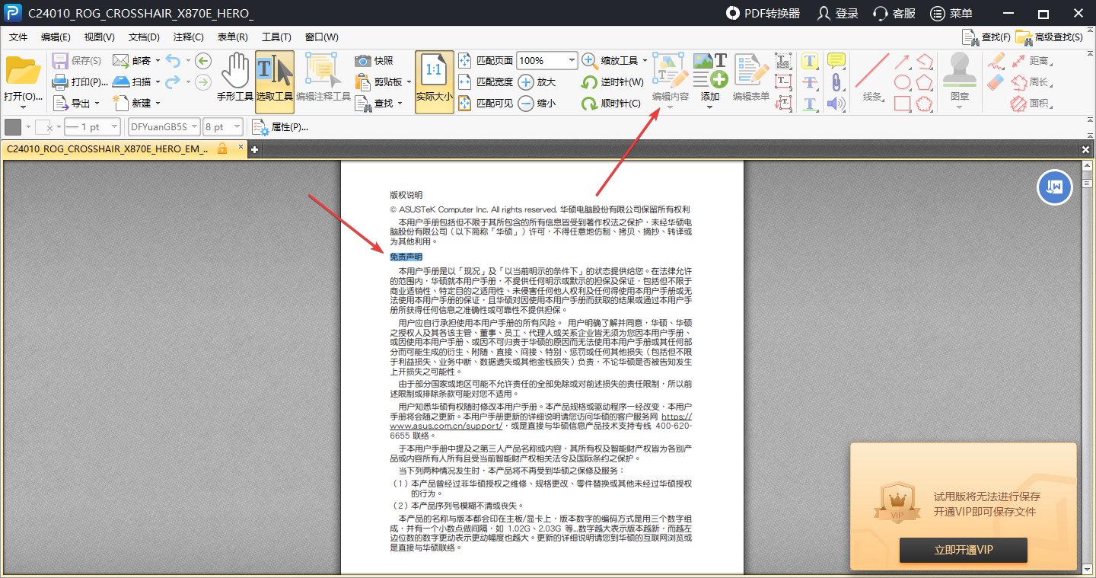Expand the 8 pt font size dropdown

coord(221,126)
